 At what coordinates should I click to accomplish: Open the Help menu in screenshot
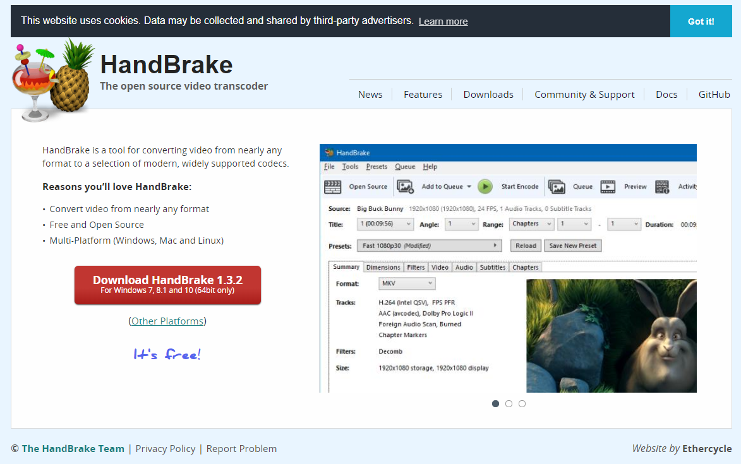[x=430, y=167]
